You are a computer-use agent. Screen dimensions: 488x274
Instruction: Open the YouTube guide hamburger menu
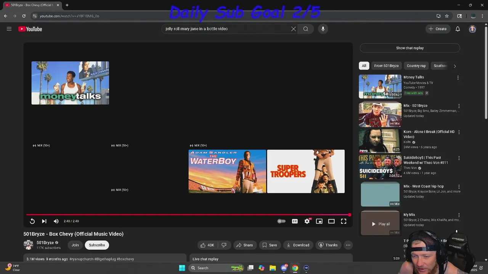click(x=9, y=29)
